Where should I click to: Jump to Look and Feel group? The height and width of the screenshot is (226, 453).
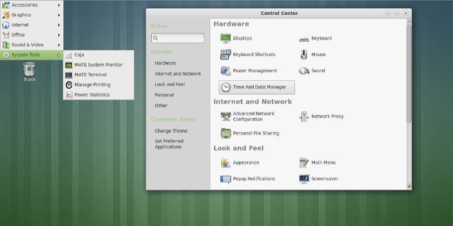click(x=170, y=84)
